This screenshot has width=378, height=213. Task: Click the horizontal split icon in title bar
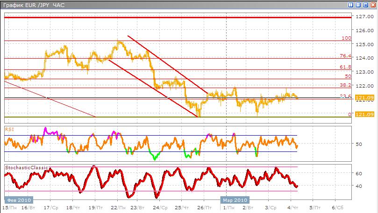358,5
